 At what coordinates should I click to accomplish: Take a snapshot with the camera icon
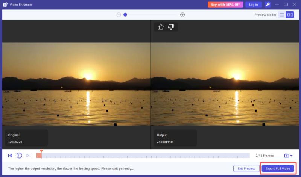point(286,156)
